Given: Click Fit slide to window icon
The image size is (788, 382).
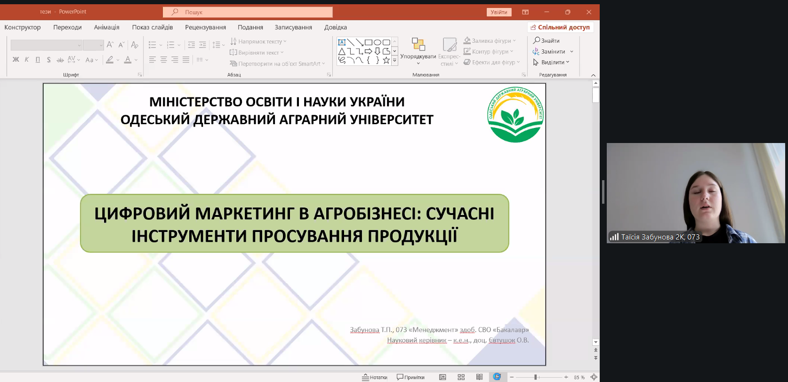Looking at the screenshot, I should click(x=594, y=377).
